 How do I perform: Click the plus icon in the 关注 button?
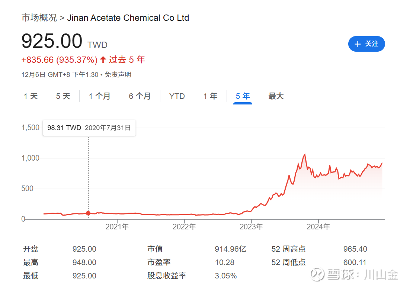pos(358,44)
